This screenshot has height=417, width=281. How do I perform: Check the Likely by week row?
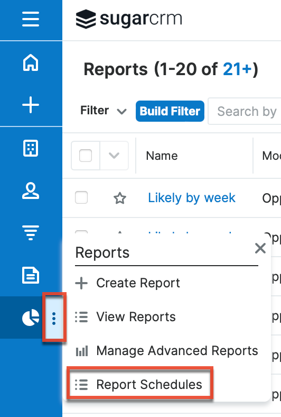click(81, 197)
